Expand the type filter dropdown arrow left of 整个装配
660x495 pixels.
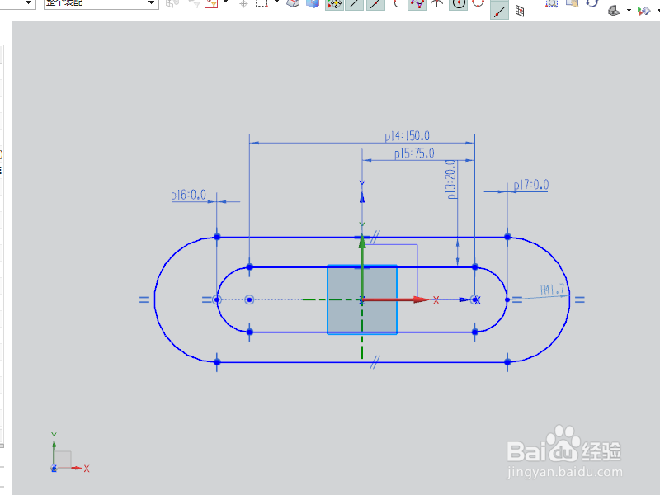coord(28,3)
